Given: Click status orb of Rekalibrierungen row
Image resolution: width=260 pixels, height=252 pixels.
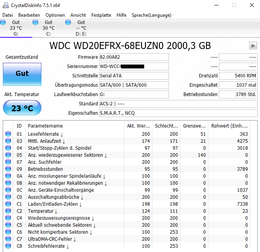Looking at the screenshot, I should pos(8,183).
